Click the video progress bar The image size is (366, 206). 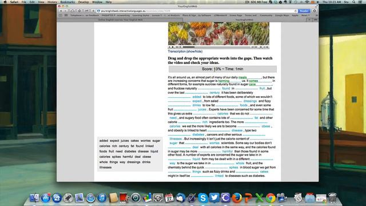(x=216, y=47)
